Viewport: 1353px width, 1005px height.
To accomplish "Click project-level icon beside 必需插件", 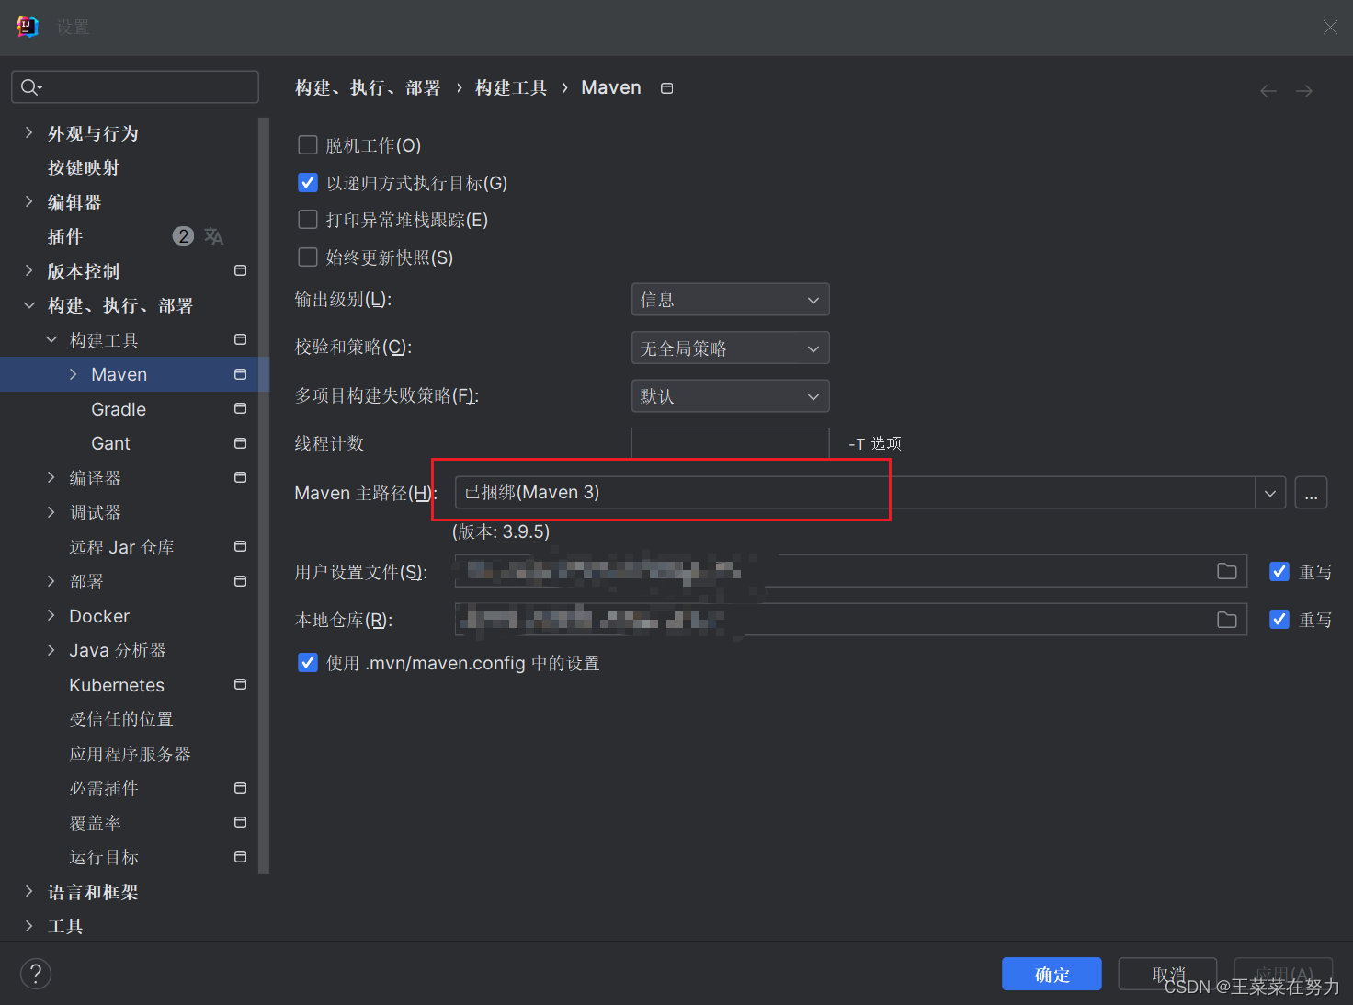I will click(x=241, y=788).
